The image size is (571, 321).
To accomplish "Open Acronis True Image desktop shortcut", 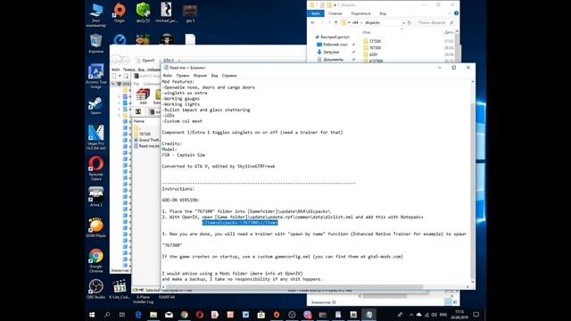I will (x=95, y=76).
